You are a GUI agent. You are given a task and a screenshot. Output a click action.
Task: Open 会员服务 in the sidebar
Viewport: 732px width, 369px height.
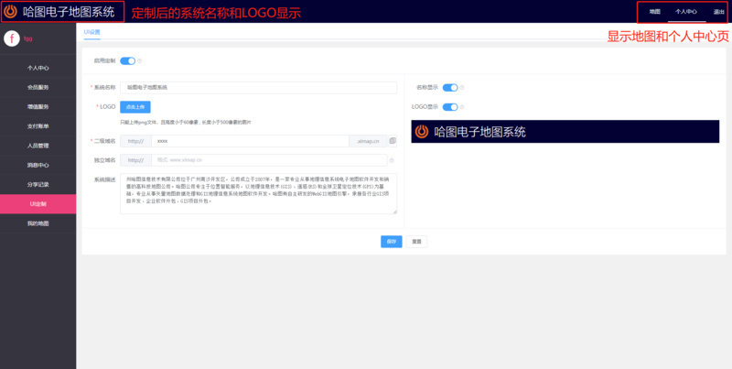tap(38, 87)
